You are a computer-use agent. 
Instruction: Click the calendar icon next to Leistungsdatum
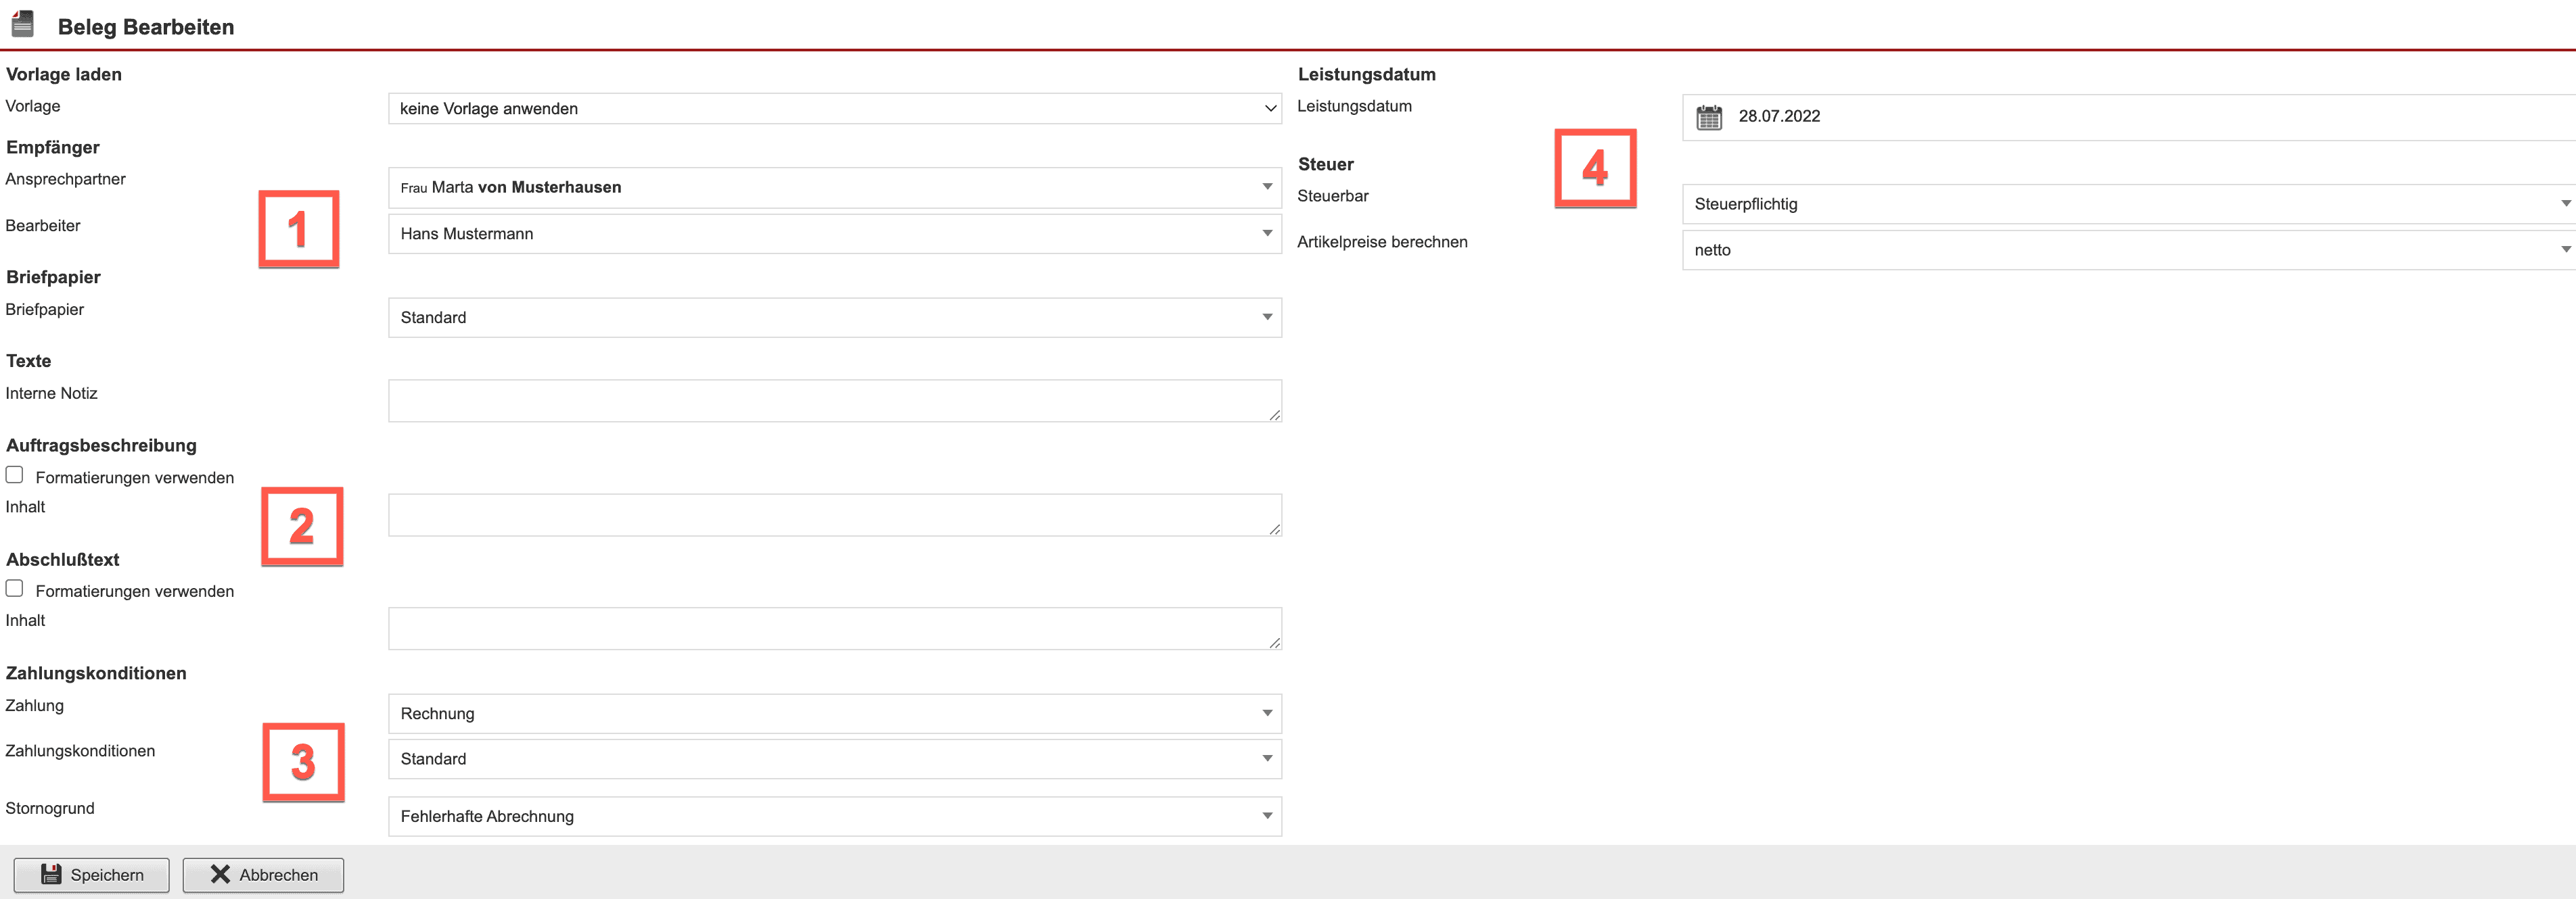tap(1709, 117)
